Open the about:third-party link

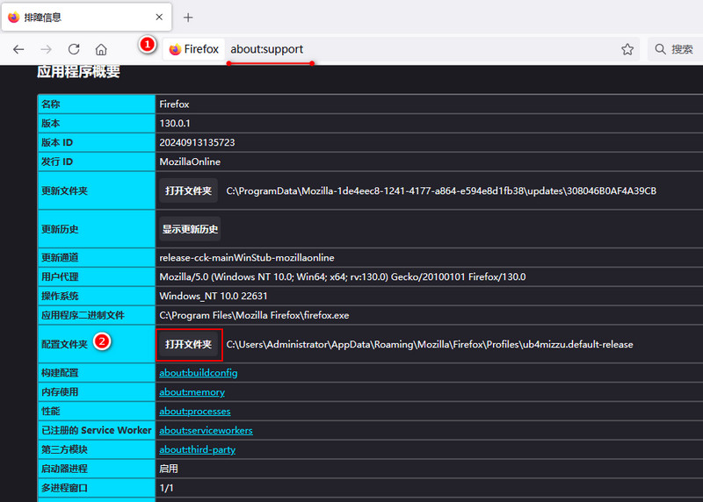(x=197, y=450)
